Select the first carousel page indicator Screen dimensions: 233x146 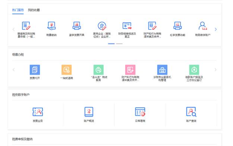[111, 44]
